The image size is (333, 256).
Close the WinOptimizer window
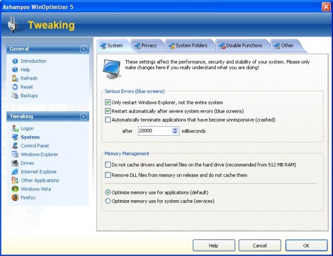click(x=326, y=6)
